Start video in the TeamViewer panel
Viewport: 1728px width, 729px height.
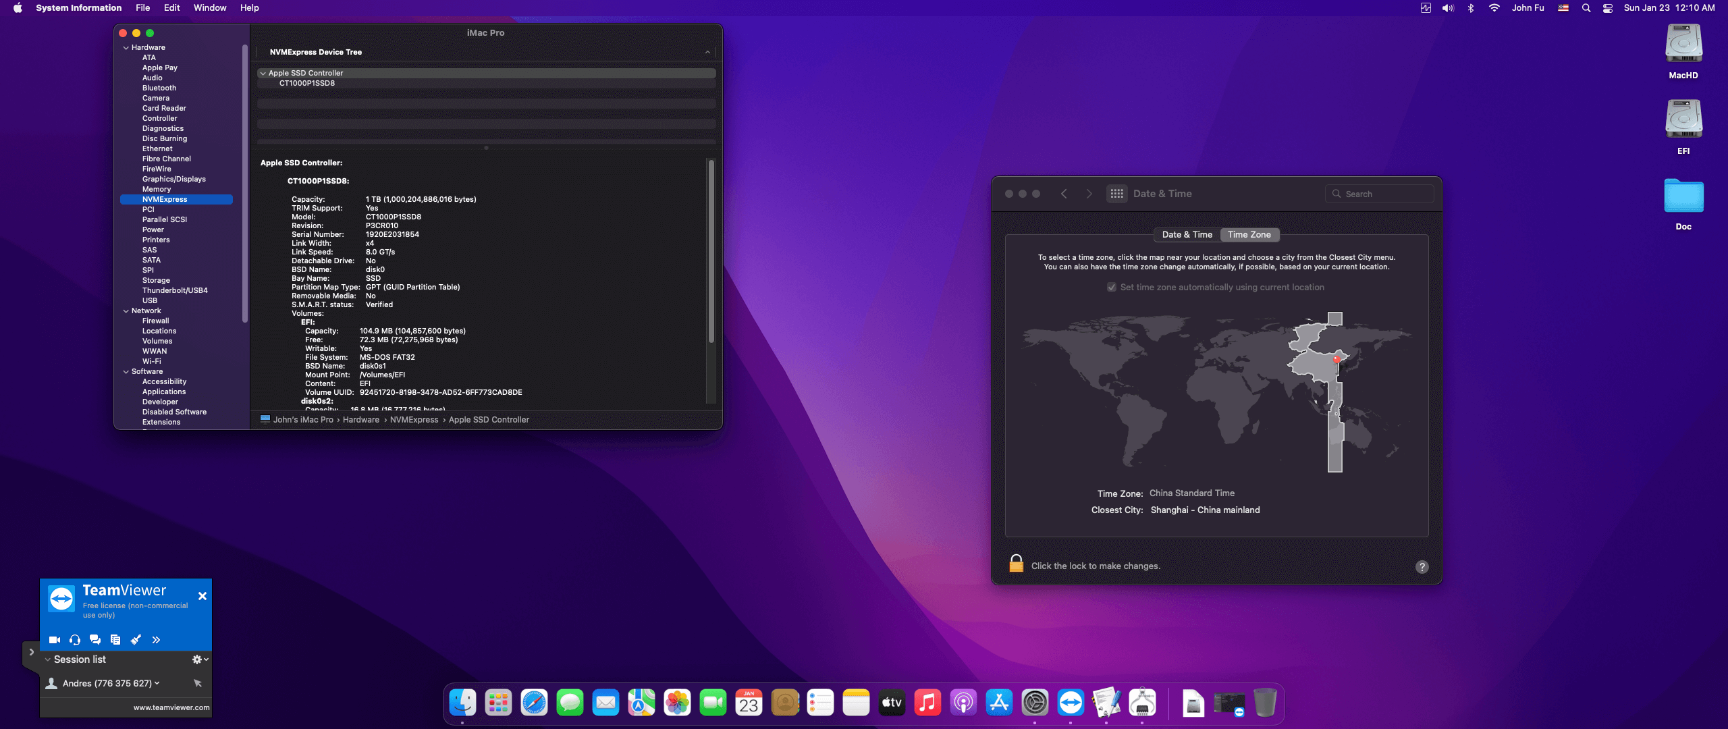click(x=55, y=640)
